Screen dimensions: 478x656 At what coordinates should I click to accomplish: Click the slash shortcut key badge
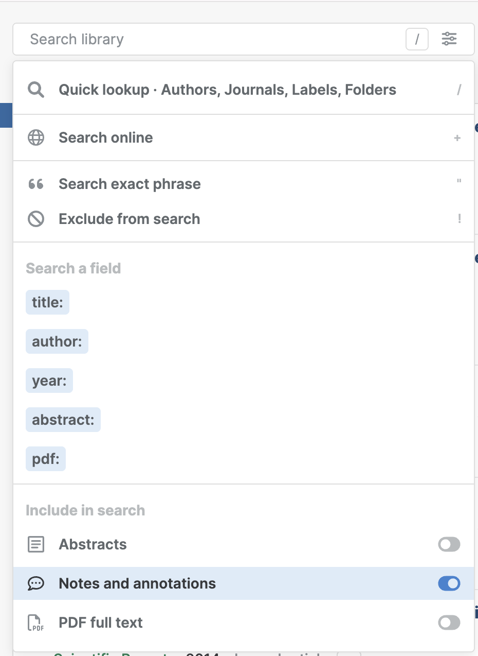point(417,39)
